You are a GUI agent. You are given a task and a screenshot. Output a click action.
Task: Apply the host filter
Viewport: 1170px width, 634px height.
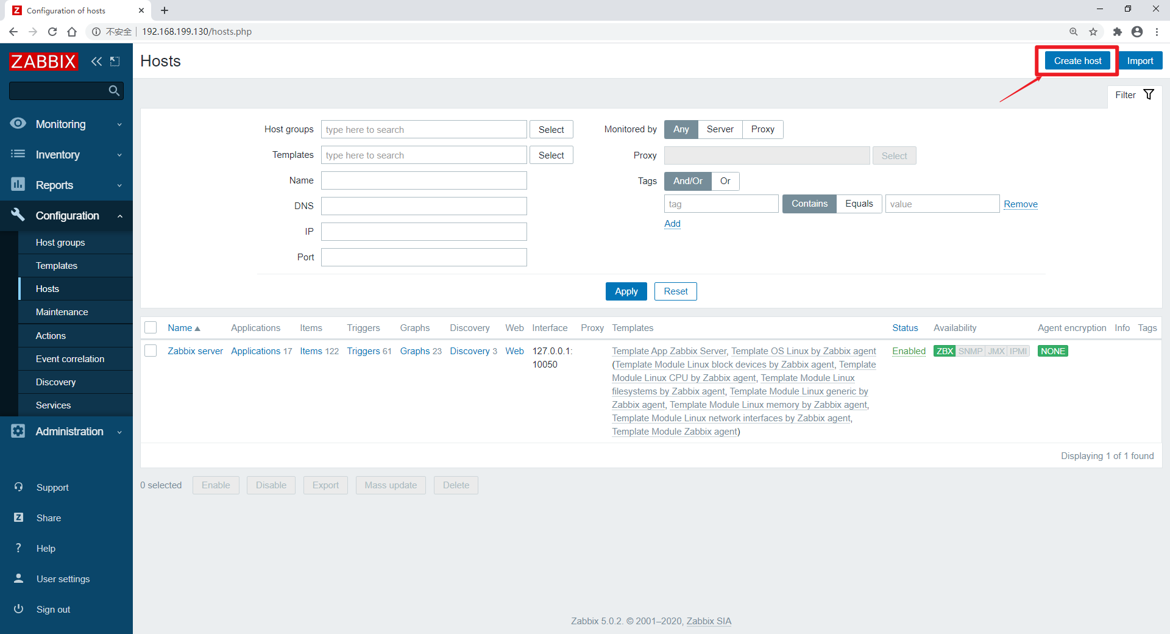pyautogui.click(x=626, y=291)
